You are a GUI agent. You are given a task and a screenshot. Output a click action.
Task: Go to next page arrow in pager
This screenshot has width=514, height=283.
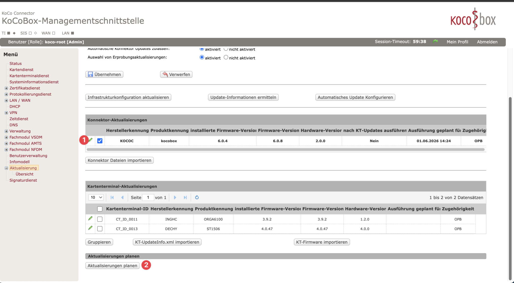(175, 197)
